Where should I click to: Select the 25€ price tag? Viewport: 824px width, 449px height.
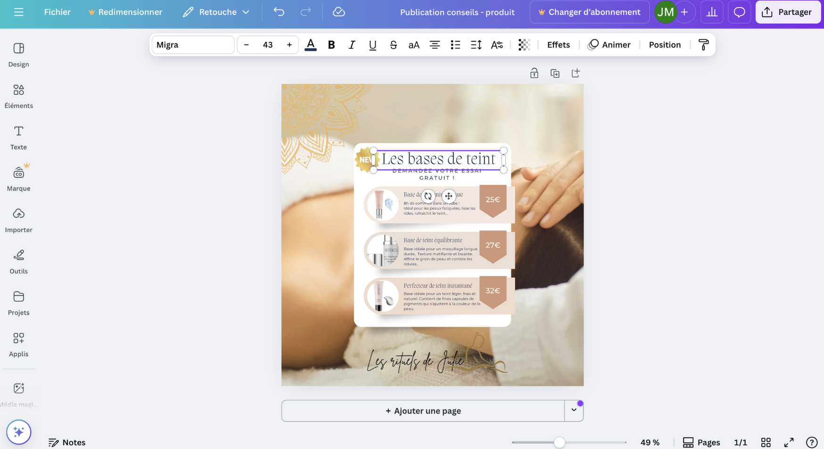pos(493,200)
